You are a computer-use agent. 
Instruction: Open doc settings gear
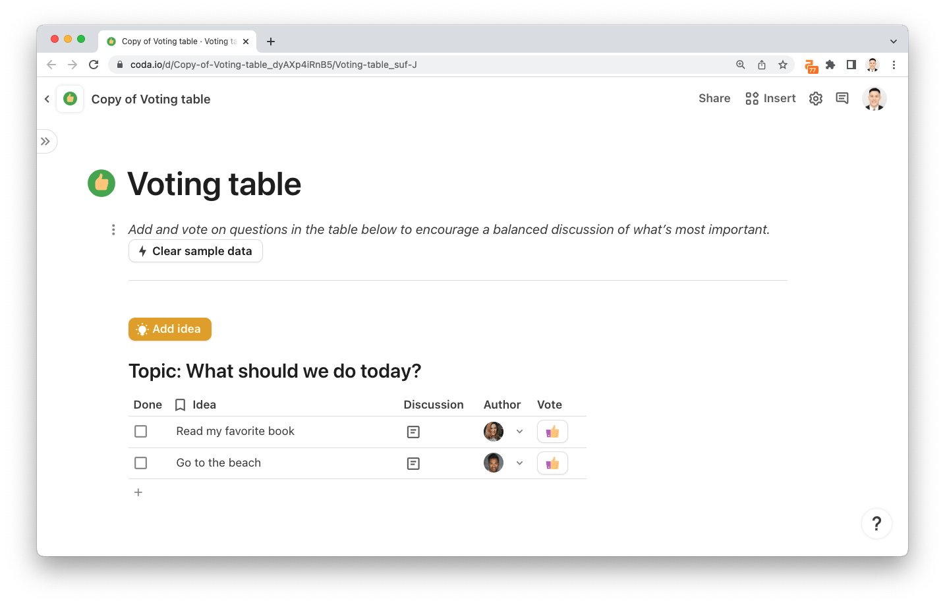click(x=815, y=98)
